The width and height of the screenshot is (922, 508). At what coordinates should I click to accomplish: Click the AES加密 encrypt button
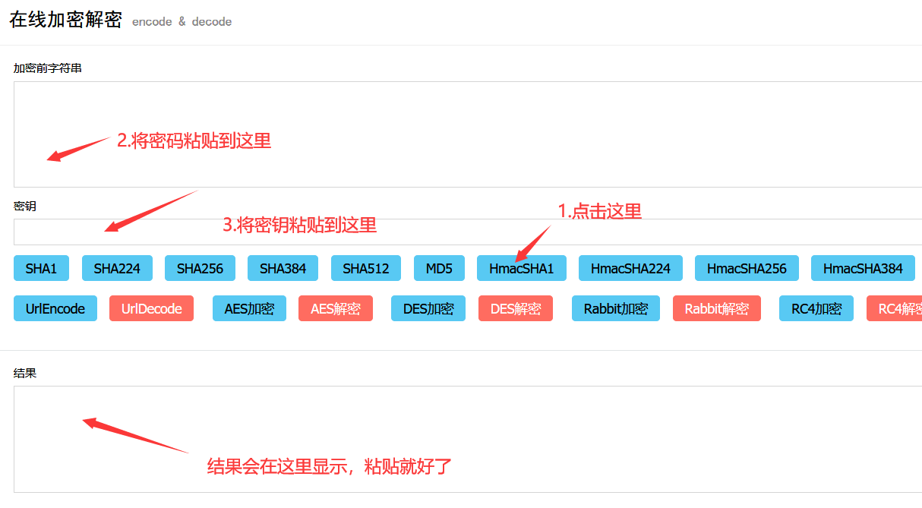point(249,308)
